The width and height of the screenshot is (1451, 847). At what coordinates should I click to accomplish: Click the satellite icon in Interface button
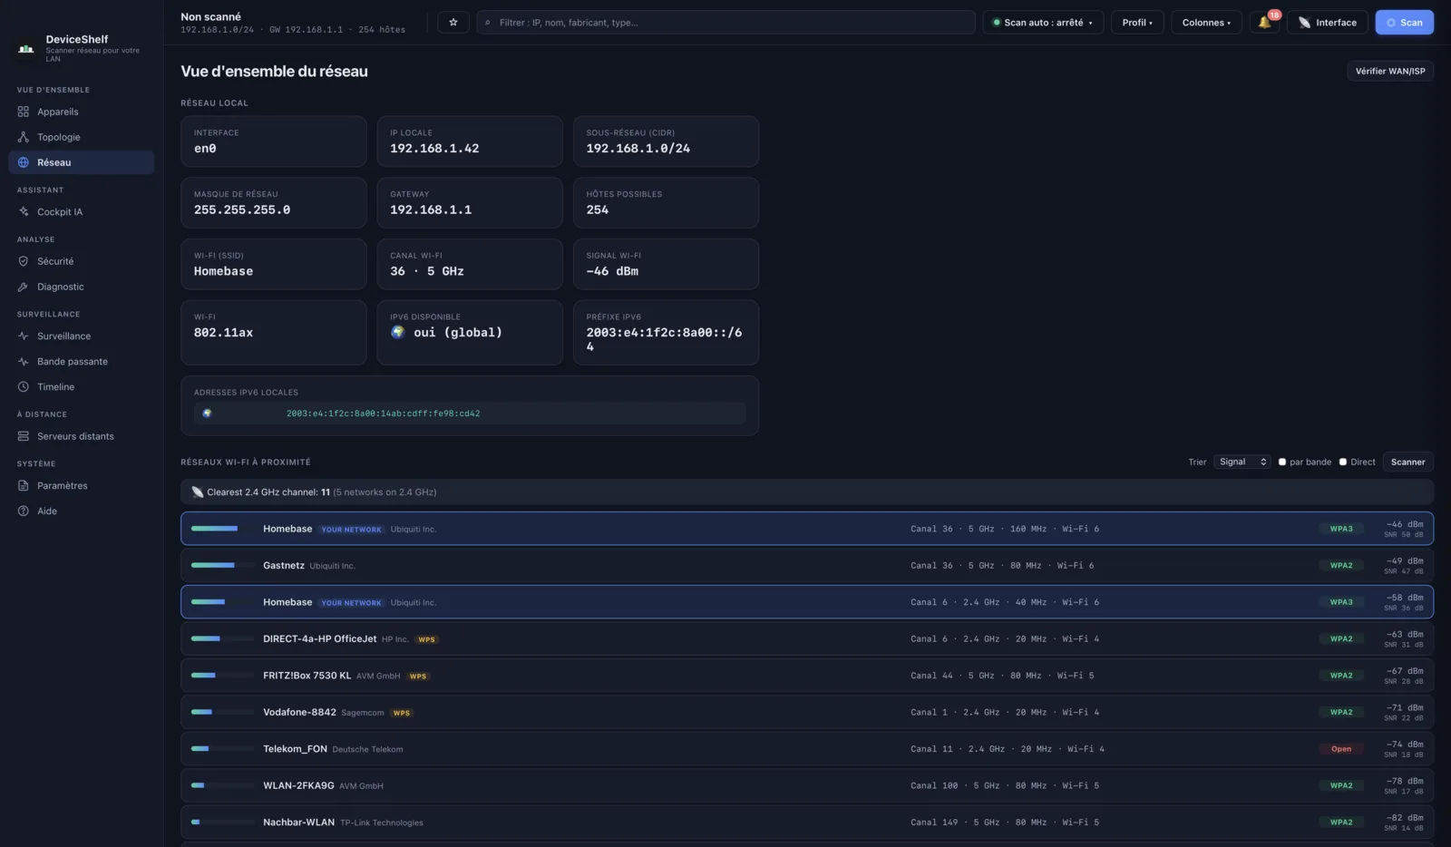click(1304, 23)
